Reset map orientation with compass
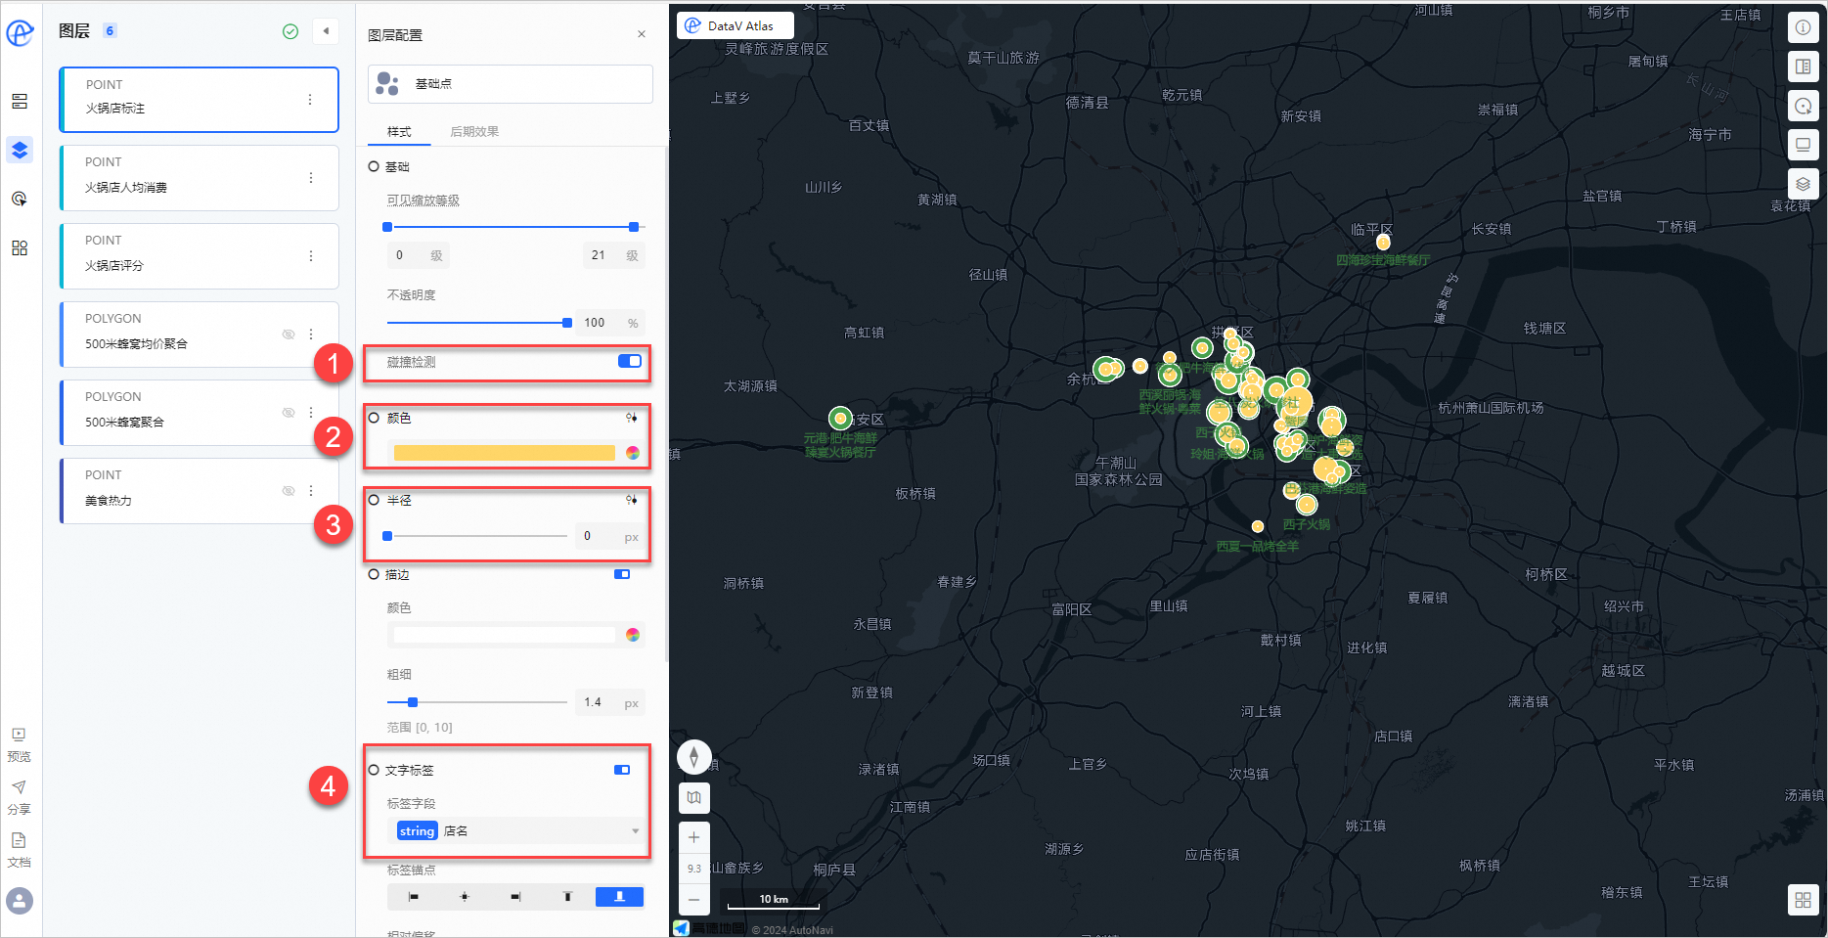1828x938 pixels. click(693, 757)
